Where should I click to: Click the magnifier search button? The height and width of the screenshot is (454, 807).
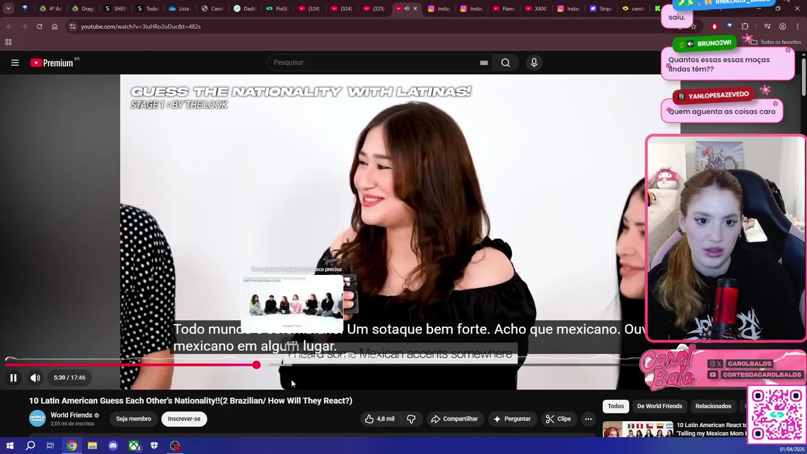point(506,62)
